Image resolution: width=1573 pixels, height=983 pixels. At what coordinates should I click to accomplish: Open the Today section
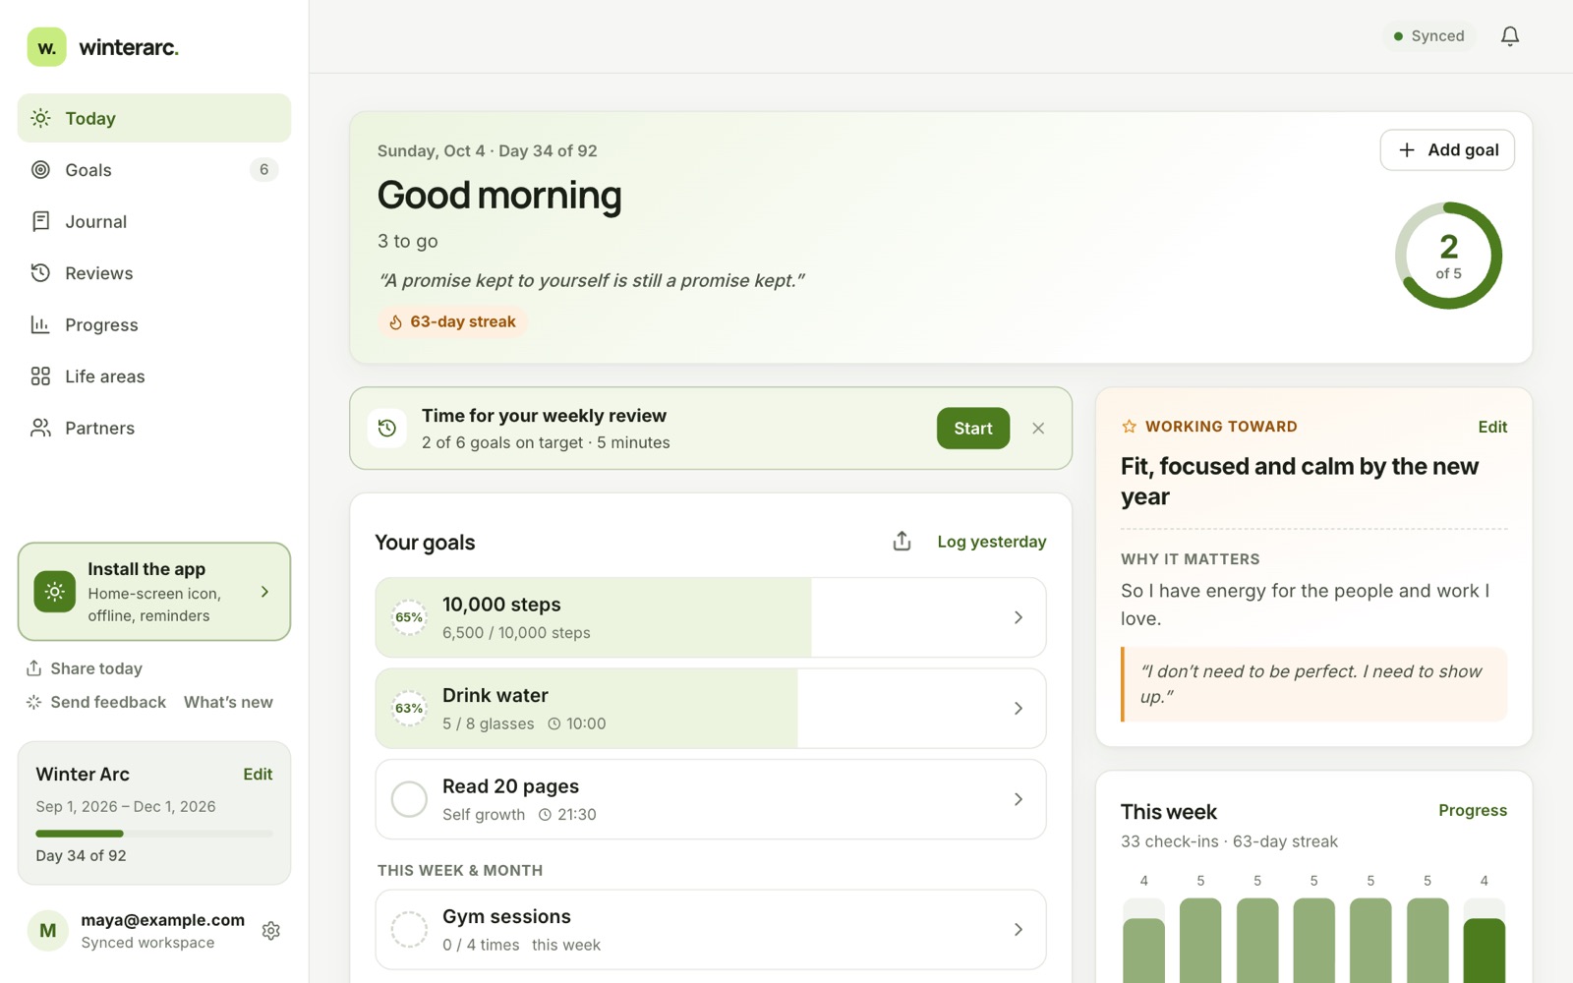pos(154,118)
